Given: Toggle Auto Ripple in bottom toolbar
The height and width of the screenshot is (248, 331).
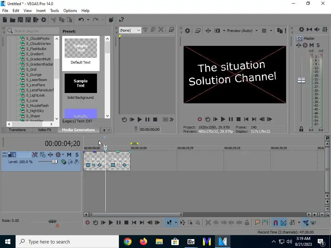Looking at the screenshot, I should click(292, 223).
